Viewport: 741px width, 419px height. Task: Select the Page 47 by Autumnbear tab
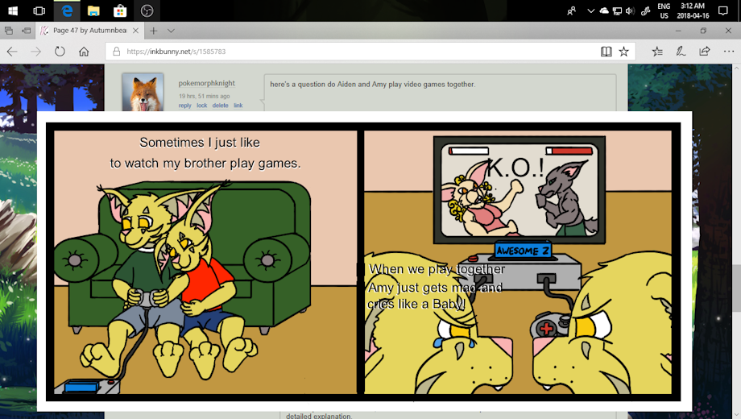click(x=87, y=31)
